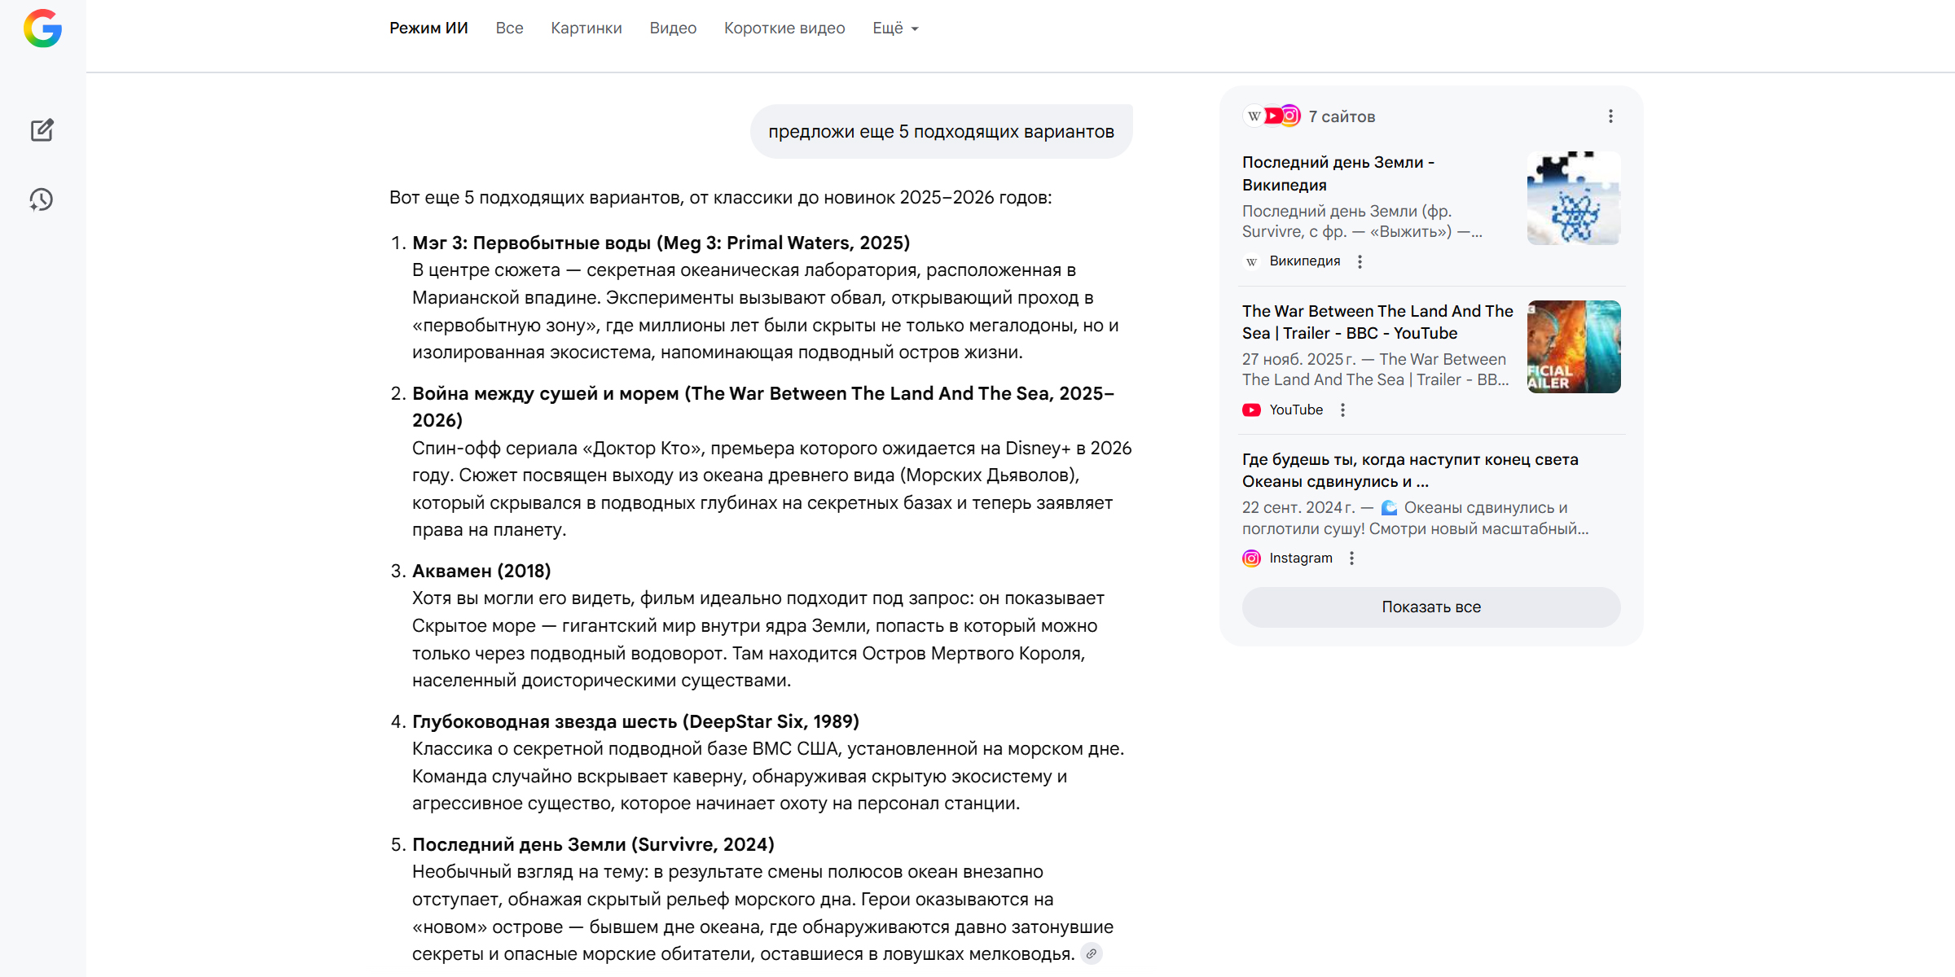Click the link icon at the end of the answer

tap(1091, 953)
